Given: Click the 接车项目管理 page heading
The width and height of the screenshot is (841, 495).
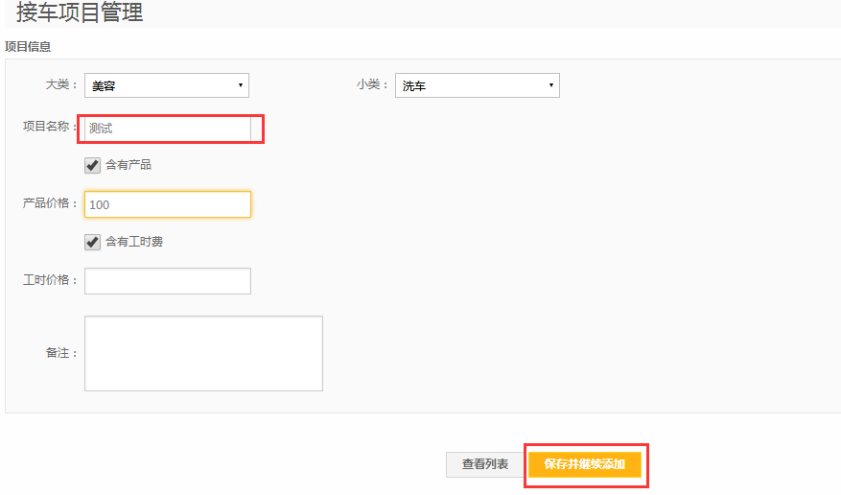Looking at the screenshot, I should (80, 13).
